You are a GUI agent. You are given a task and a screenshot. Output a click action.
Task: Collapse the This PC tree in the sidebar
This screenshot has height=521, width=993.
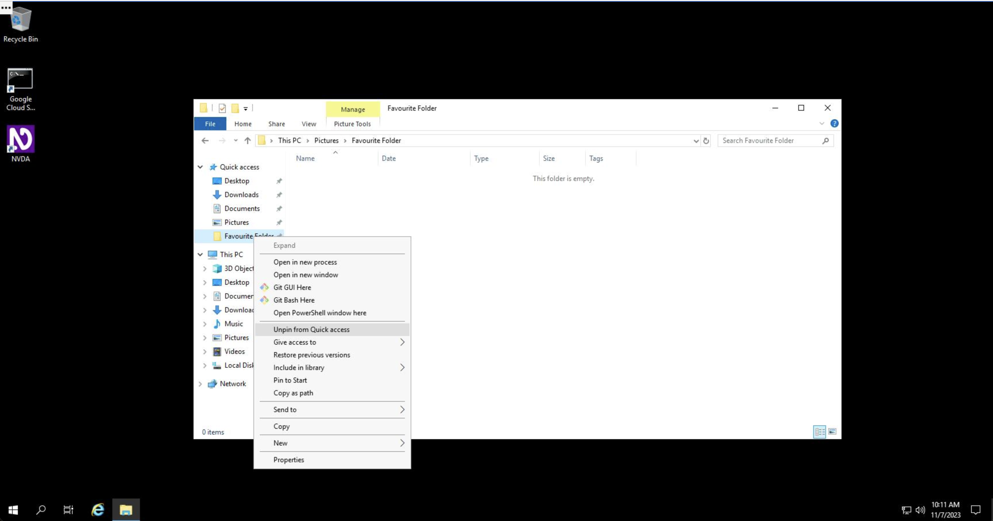click(x=200, y=254)
